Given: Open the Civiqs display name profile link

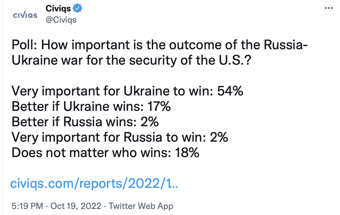Looking at the screenshot, I should click(58, 8).
